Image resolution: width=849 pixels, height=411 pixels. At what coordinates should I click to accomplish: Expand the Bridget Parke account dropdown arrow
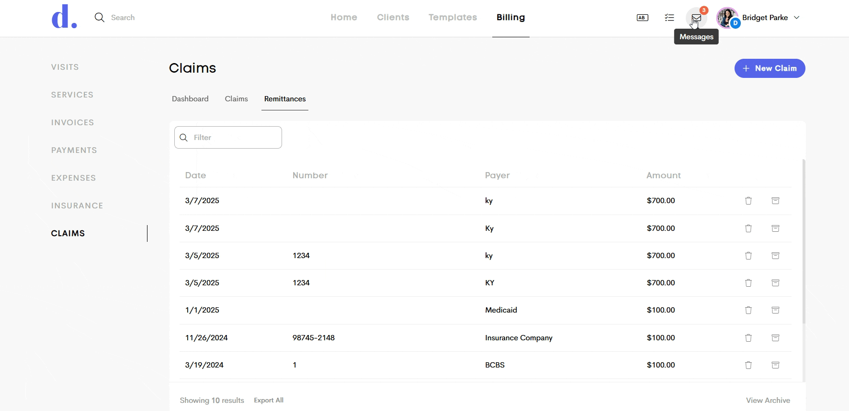tap(797, 18)
